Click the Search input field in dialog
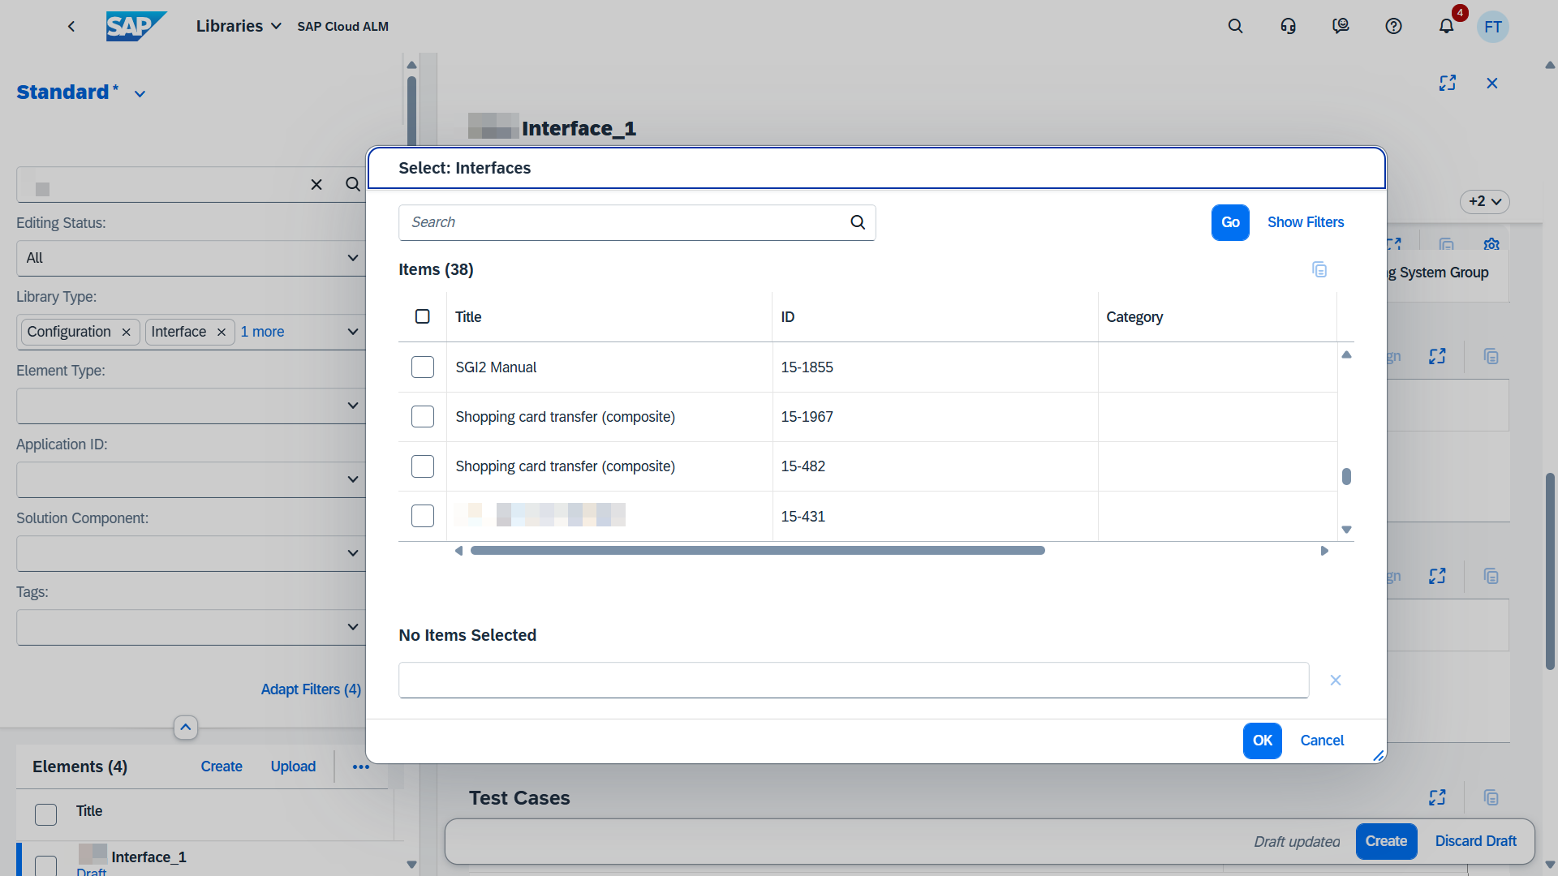 coord(625,222)
